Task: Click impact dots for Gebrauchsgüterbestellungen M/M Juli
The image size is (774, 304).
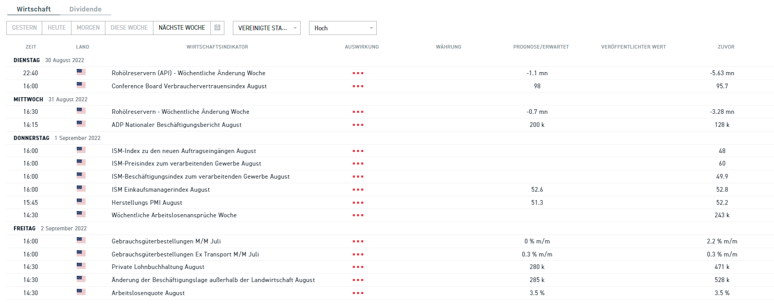Action: point(358,241)
